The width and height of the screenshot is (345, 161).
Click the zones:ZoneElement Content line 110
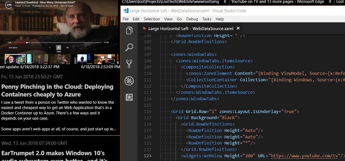266,73
